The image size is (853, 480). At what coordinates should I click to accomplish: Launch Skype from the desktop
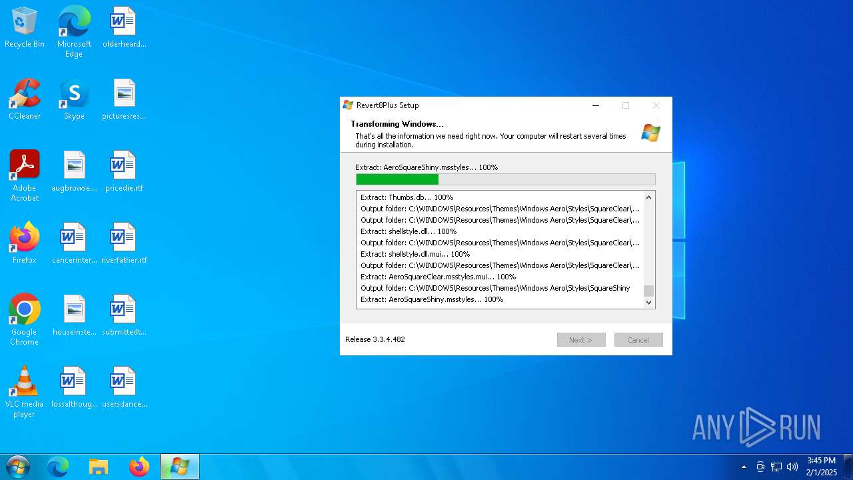coord(74,100)
